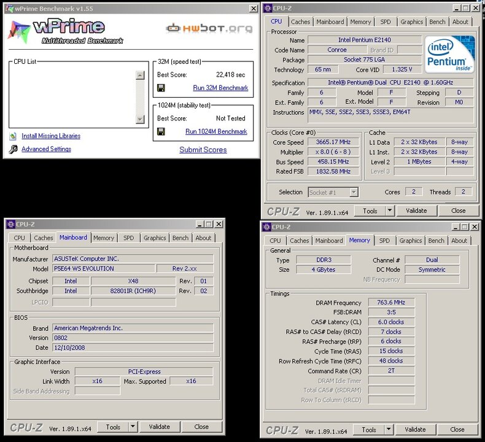This screenshot has height=442, width=485.
Task: Switch to CPU tab in the Mainboard window
Action: coord(19,238)
